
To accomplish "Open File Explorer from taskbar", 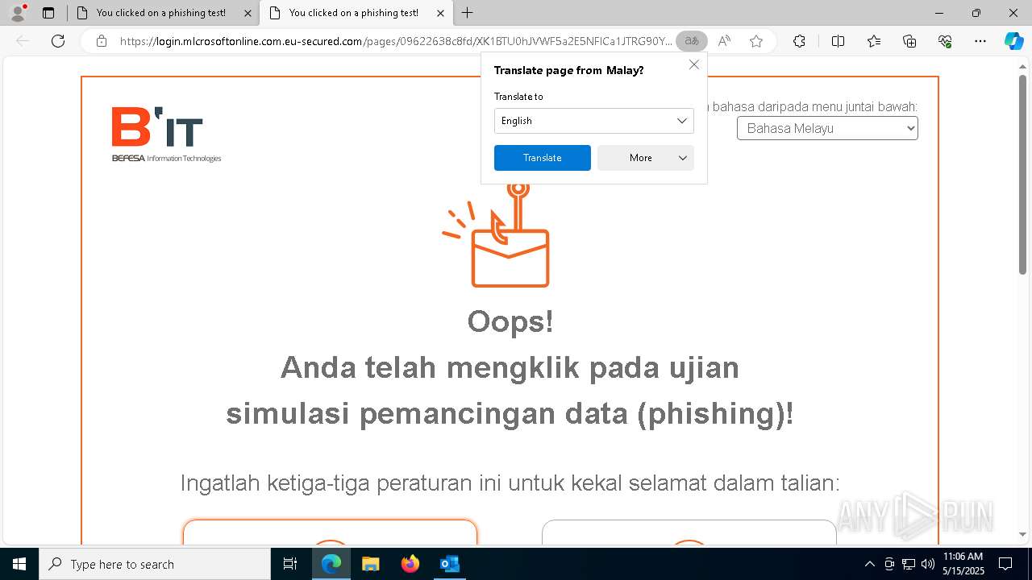I will [371, 564].
